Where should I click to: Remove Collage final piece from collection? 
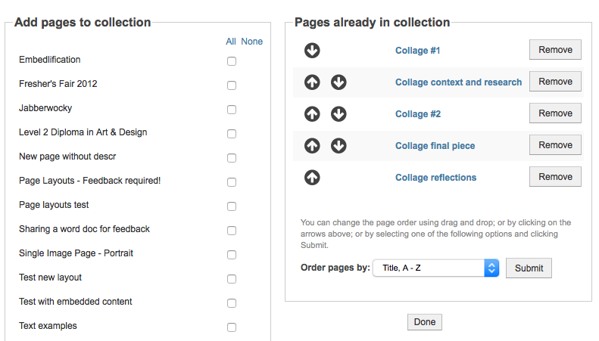(x=555, y=145)
